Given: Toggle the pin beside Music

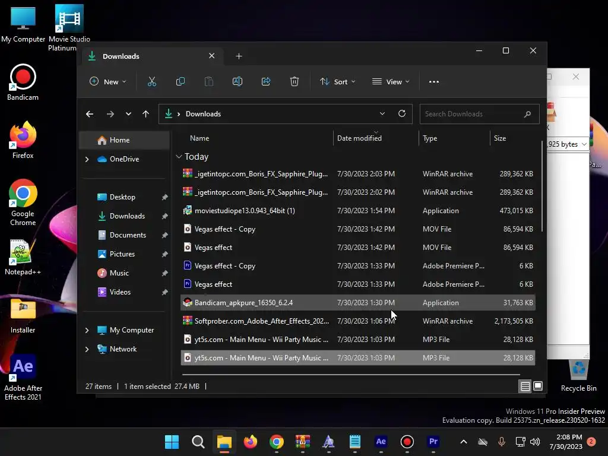Looking at the screenshot, I should pyautogui.click(x=164, y=273).
